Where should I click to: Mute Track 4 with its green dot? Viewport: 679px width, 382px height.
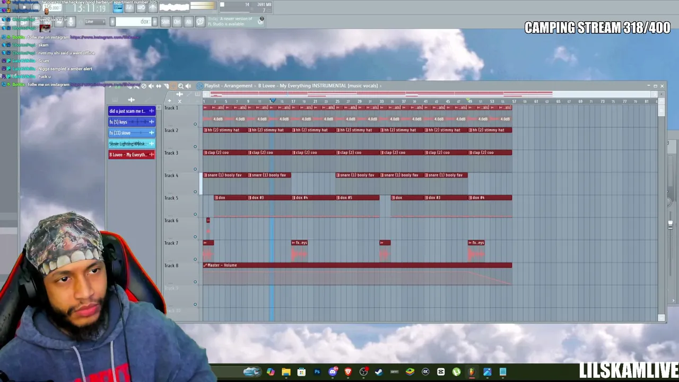click(x=195, y=192)
